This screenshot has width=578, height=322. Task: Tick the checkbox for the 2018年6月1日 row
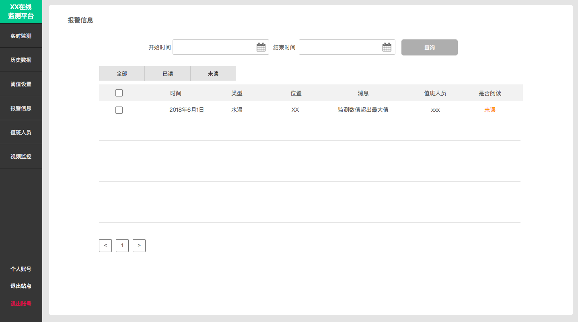tap(119, 110)
